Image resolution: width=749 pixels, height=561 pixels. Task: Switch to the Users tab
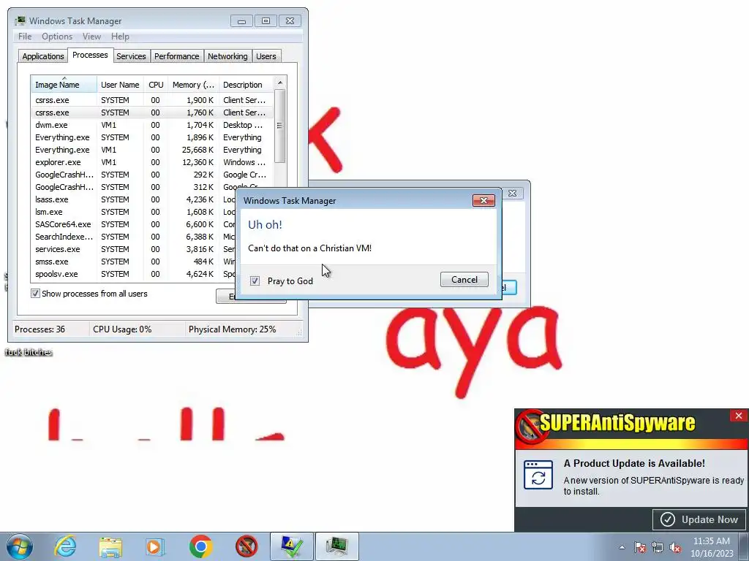pyautogui.click(x=266, y=56)
